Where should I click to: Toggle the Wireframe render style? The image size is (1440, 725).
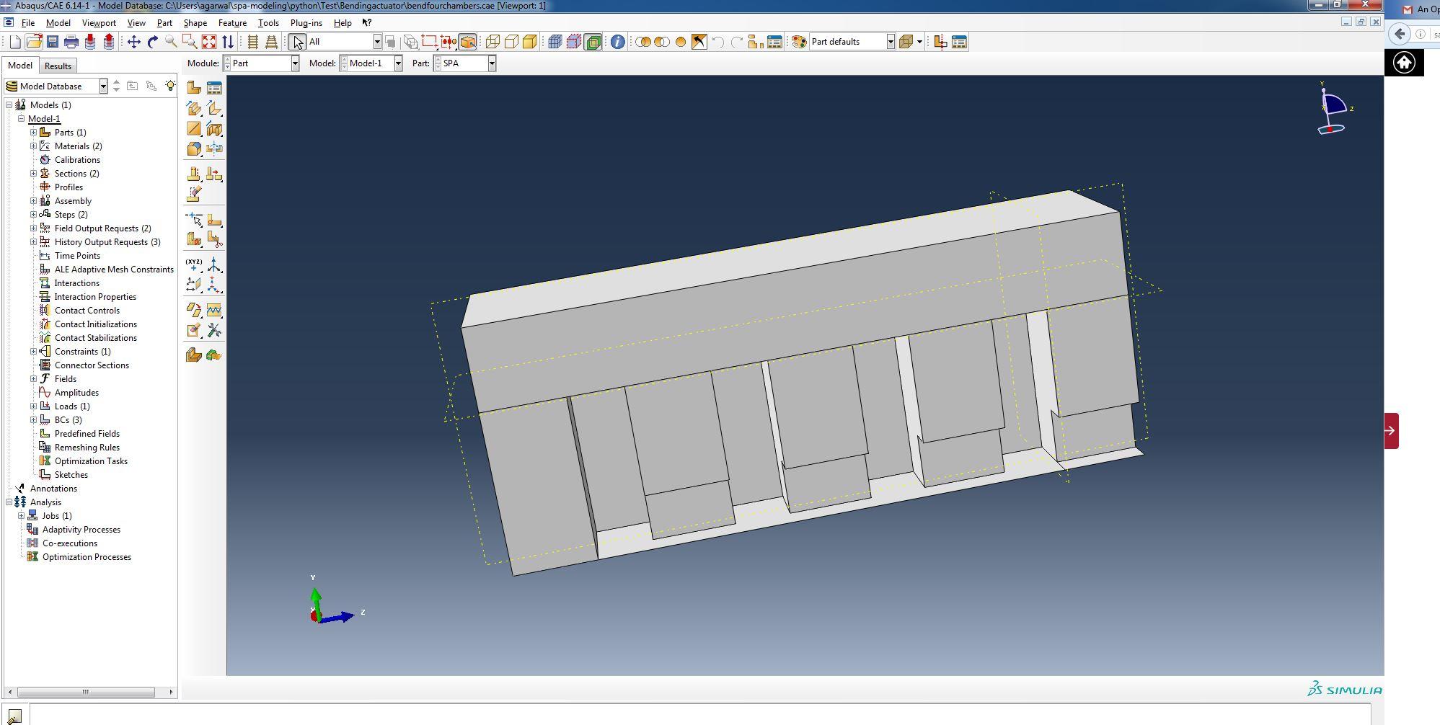pyautogui.click(x=492, y=42)
